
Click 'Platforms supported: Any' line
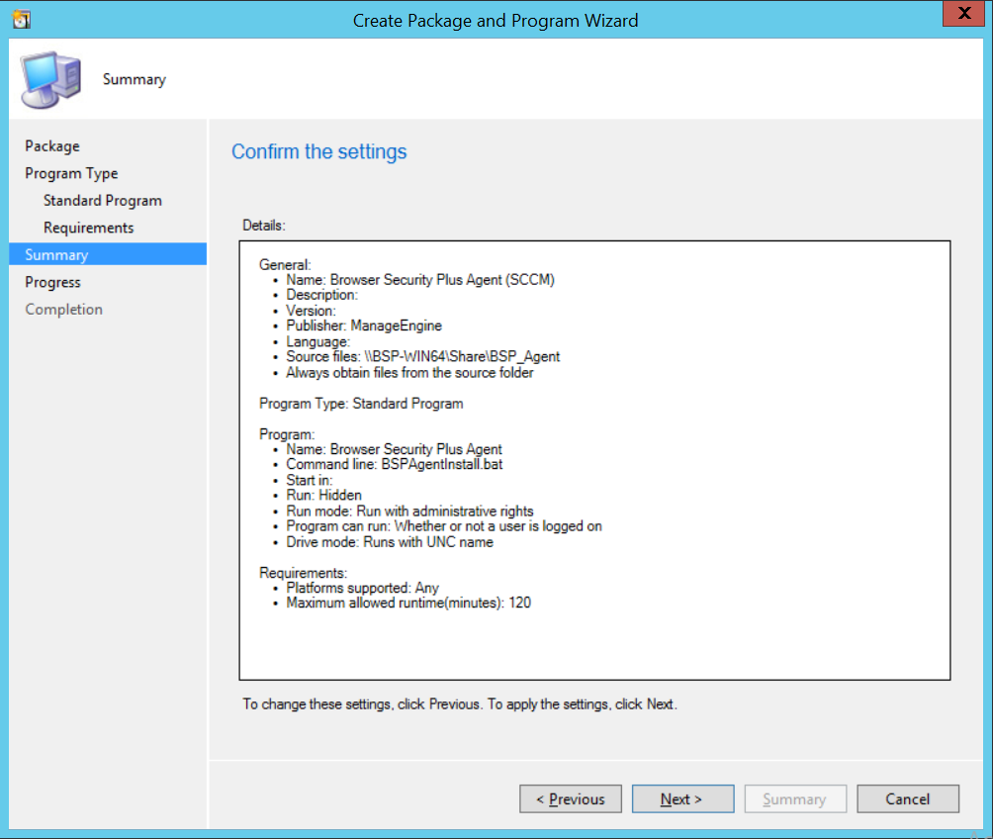tap(362, 588)
